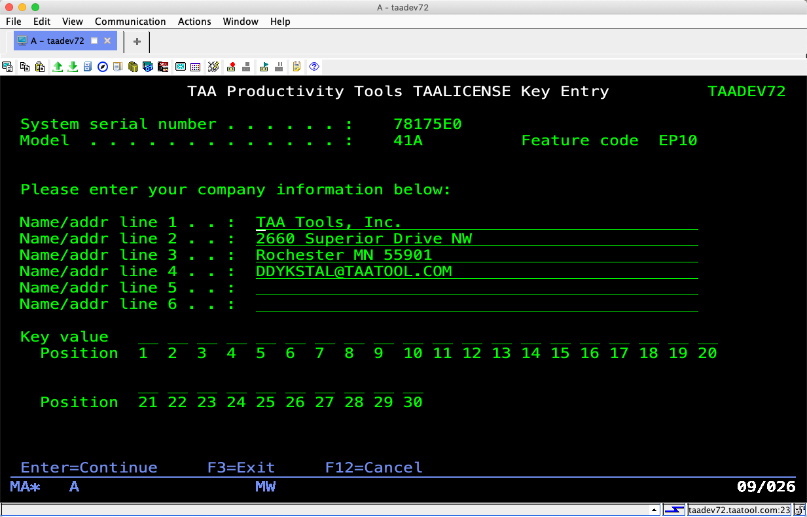Click the pencil remap toolbar icon

[213, 67]
